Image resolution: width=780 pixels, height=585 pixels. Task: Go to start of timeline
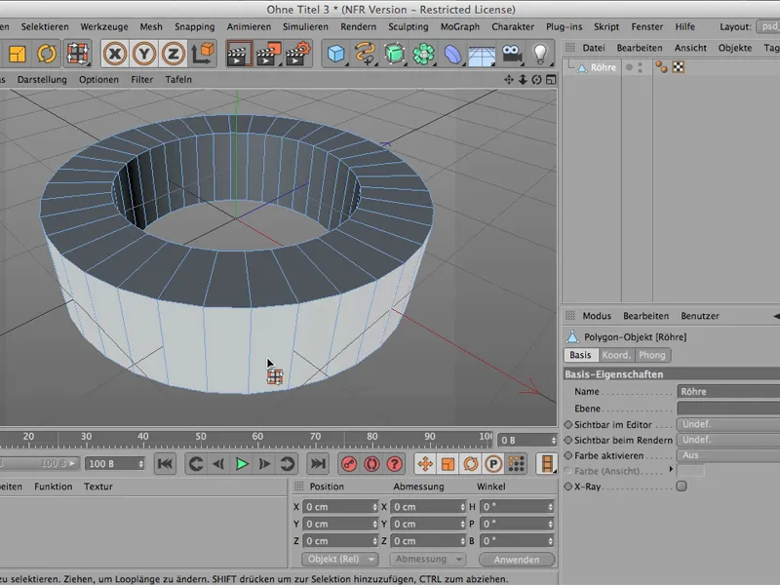(x=165, y=464)
